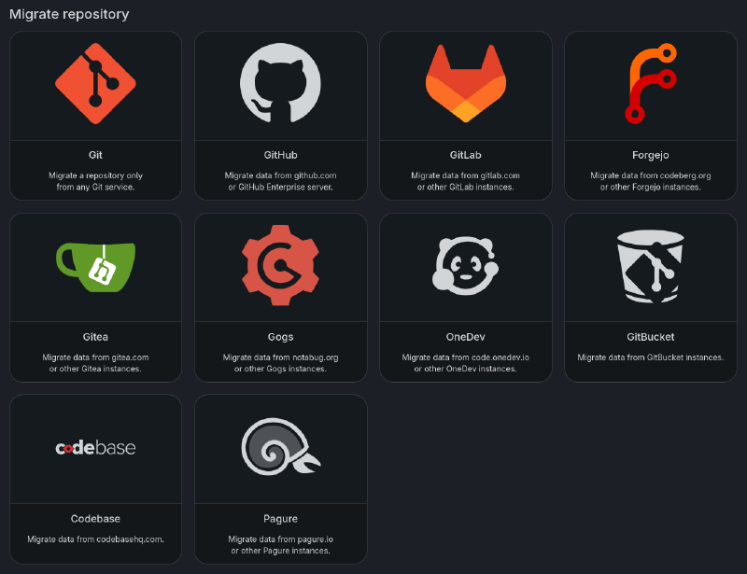Click the Codebase wordmark logo

point(95,448)
